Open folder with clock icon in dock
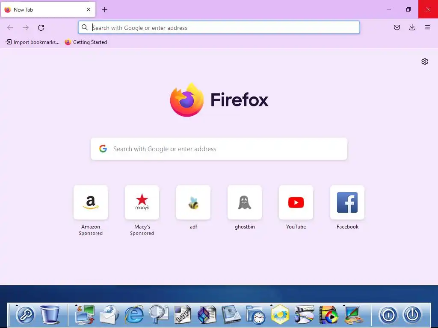 click(256, 315)
